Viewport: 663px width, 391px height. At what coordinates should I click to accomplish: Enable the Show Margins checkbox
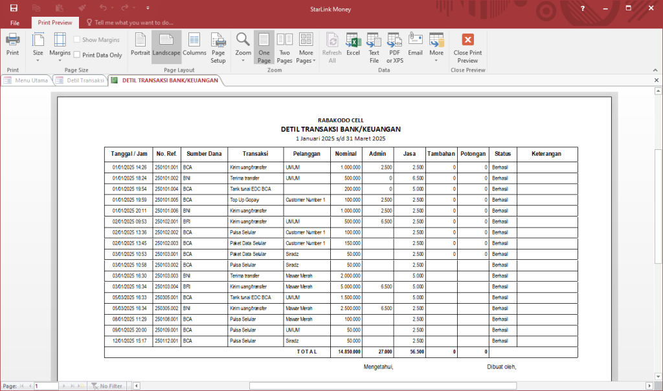point(77,39)
